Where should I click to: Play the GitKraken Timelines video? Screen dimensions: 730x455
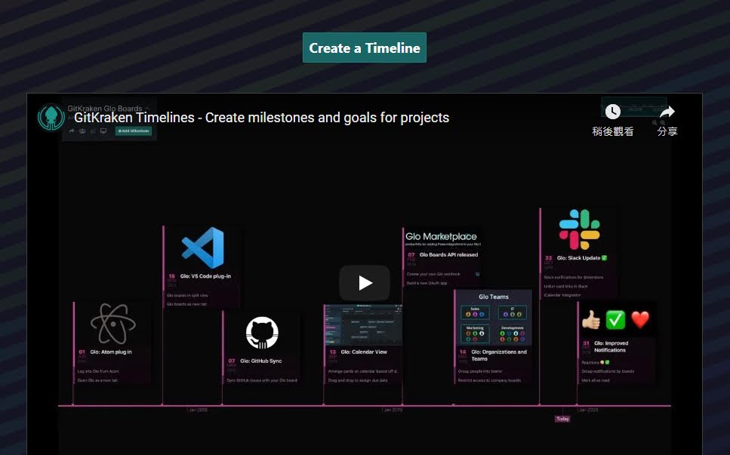(365, 283)
